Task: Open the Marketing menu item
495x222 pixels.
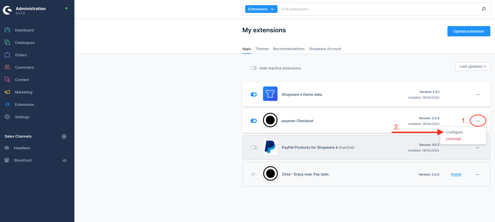Action: coord(24,92)
